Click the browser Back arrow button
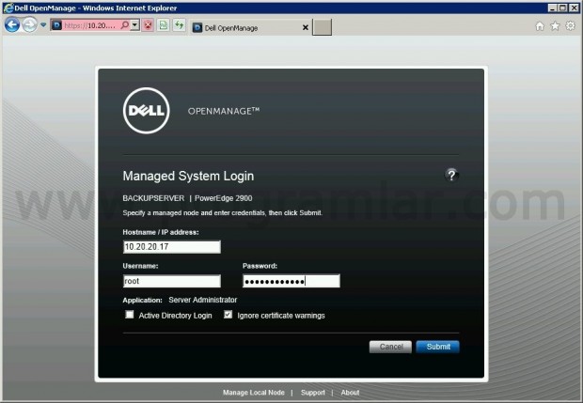The width and height of the screenshot is (583, 403). coord(12,25)
